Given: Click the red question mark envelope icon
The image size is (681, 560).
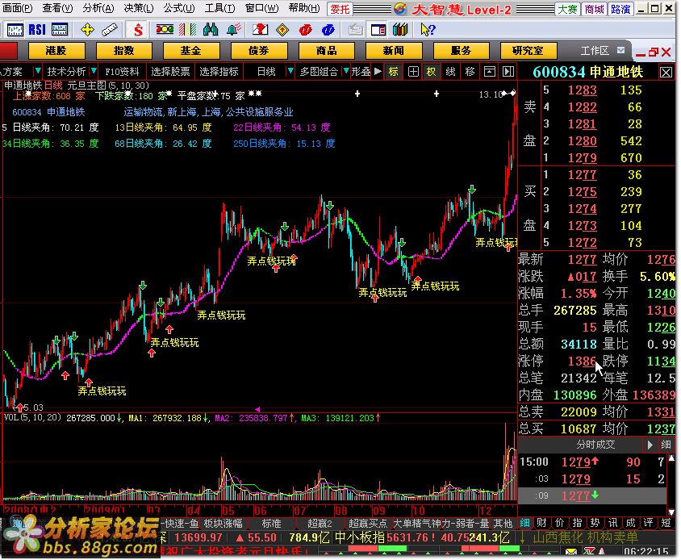Looking at the screenshot, I should [260, 30].
